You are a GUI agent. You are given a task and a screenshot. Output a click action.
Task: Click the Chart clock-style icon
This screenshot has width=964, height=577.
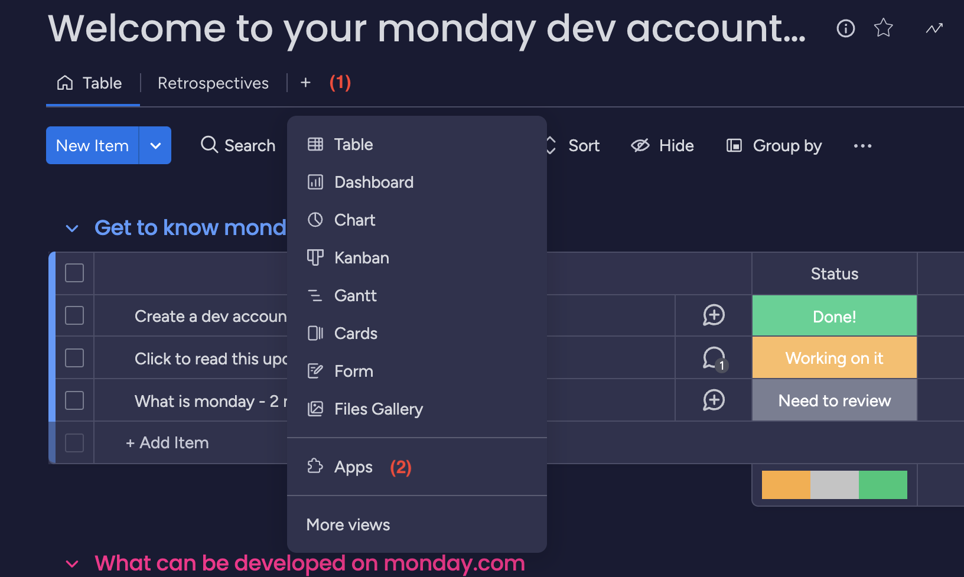315,220
